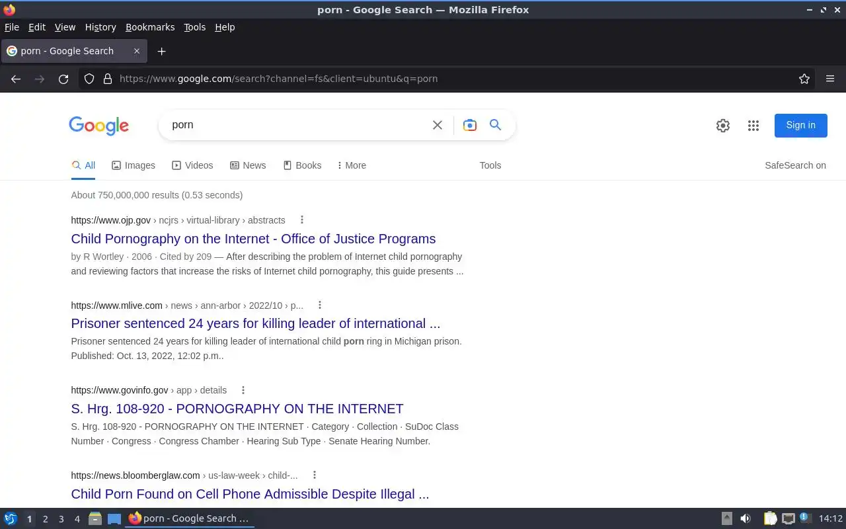Open a new tab with plus button
846x529 pixels.
[x=161, y=51]
